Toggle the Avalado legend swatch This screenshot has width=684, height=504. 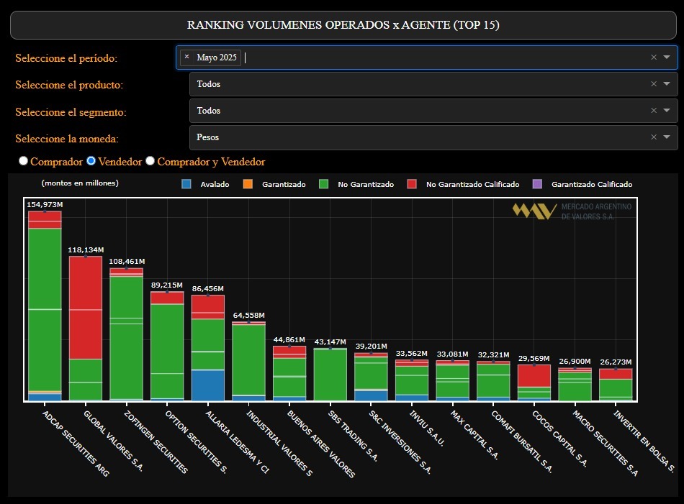point(186,184)
